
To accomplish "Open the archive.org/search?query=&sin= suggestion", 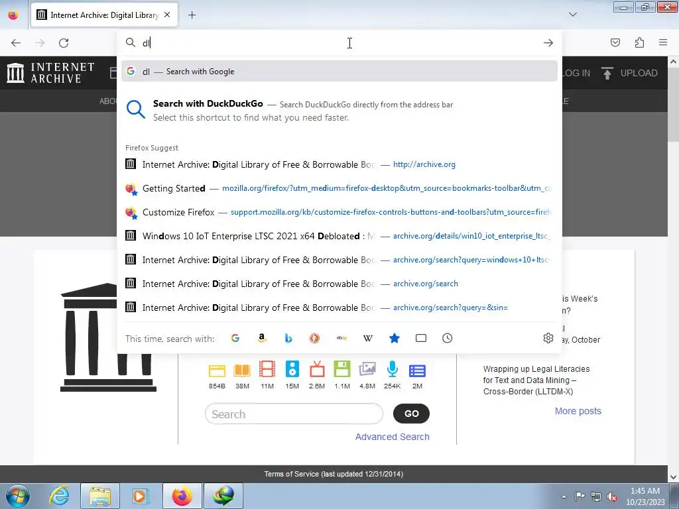I will tap(339, 308).
